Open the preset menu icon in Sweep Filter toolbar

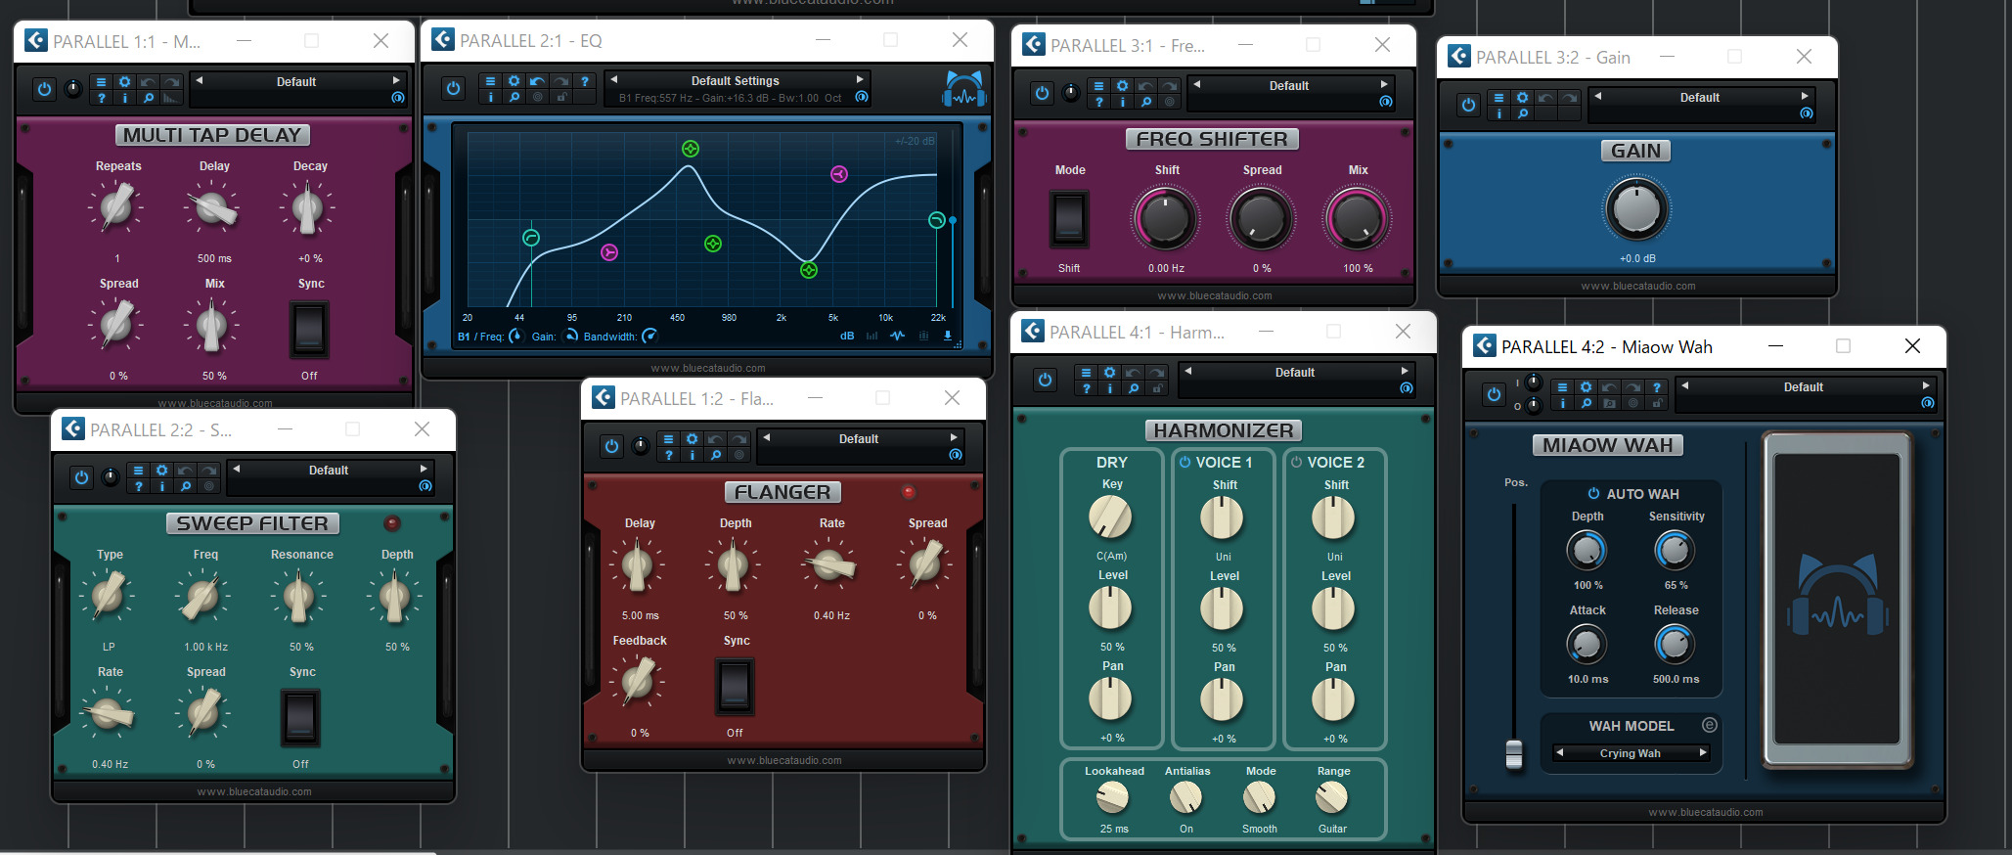pos(138,471)
